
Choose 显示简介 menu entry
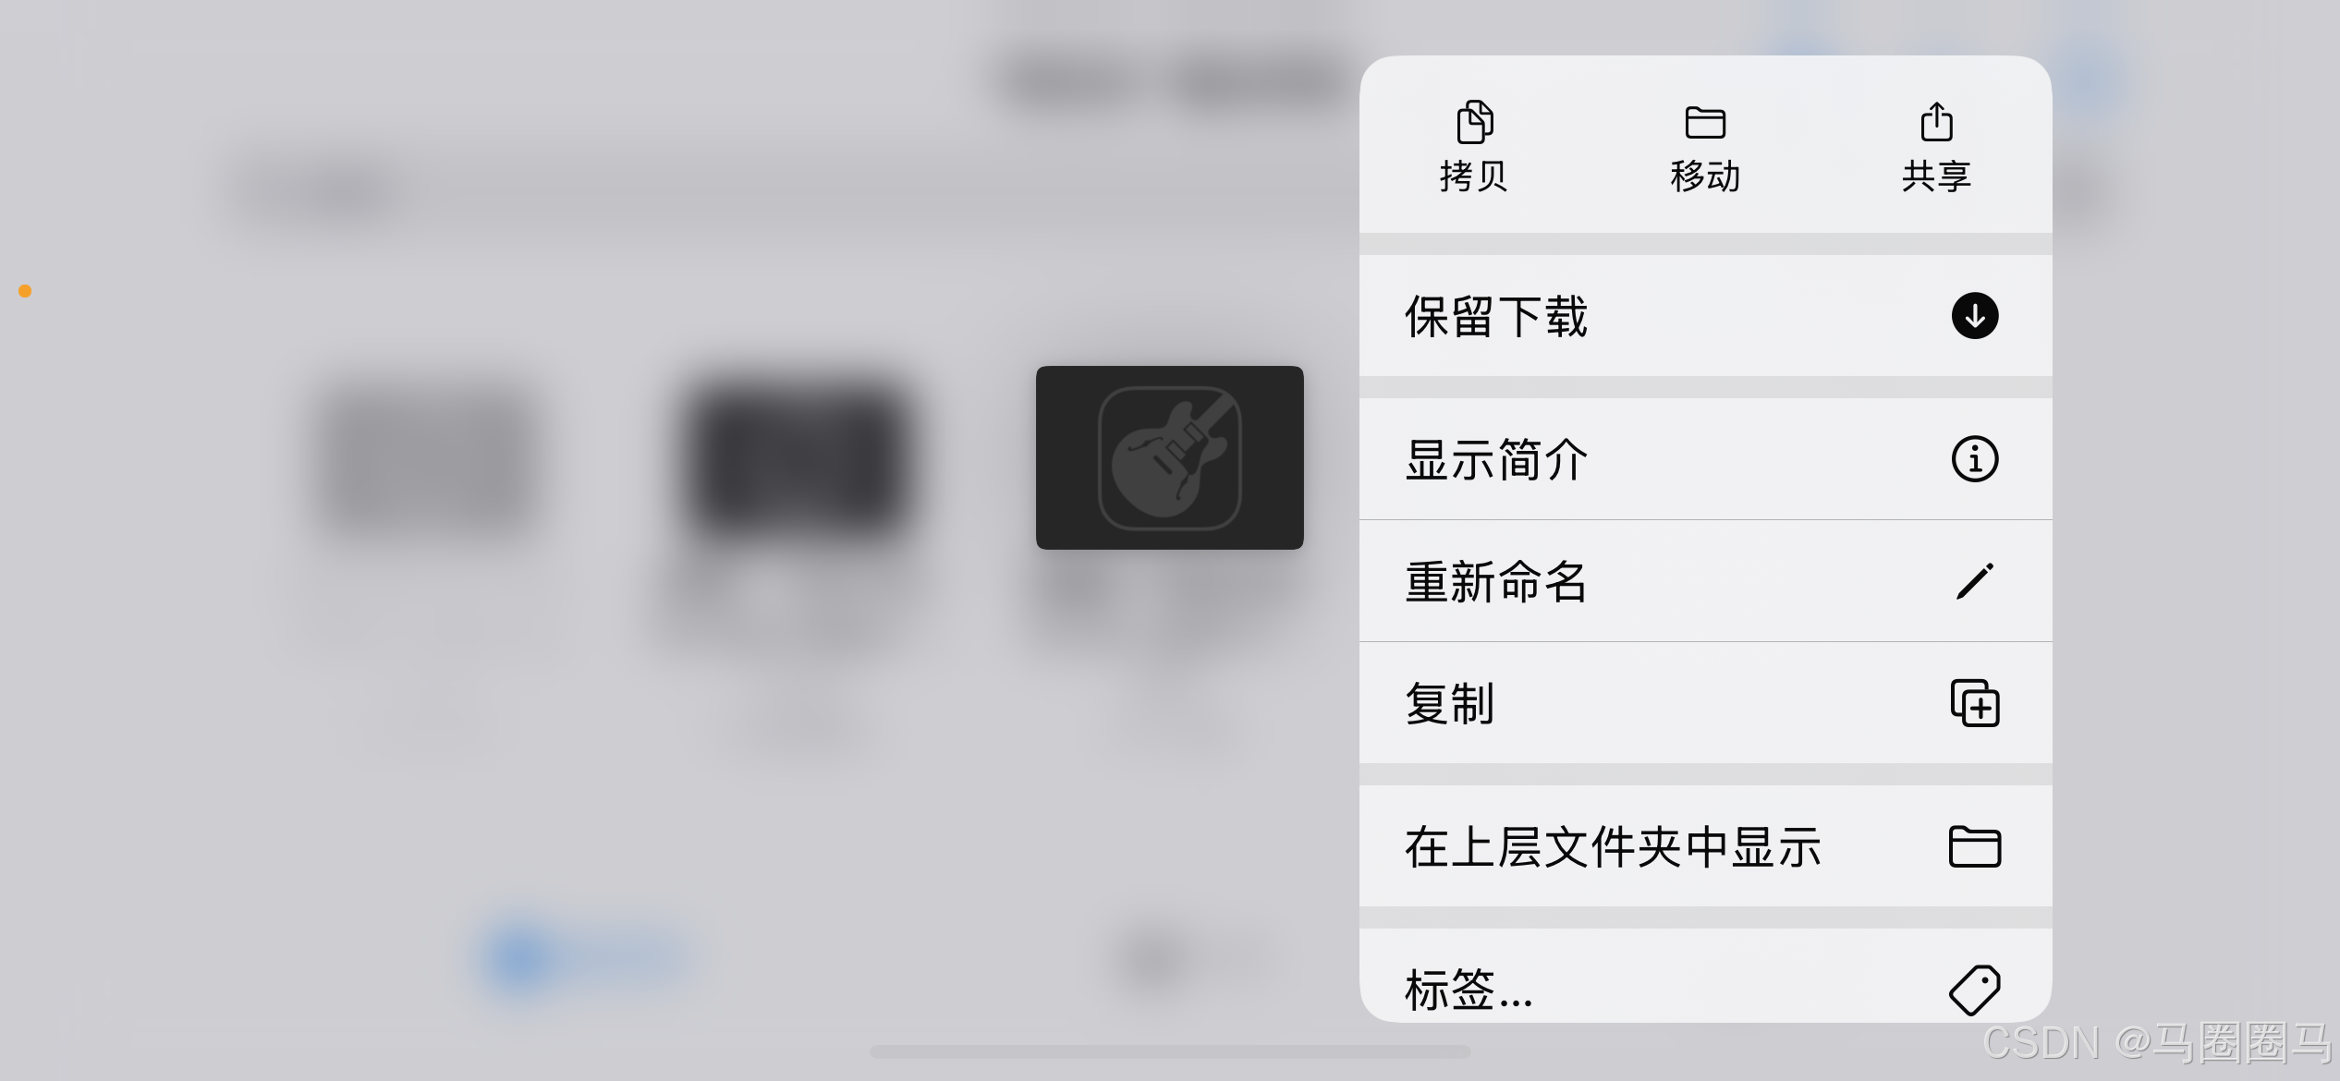tap(1705, 459)
